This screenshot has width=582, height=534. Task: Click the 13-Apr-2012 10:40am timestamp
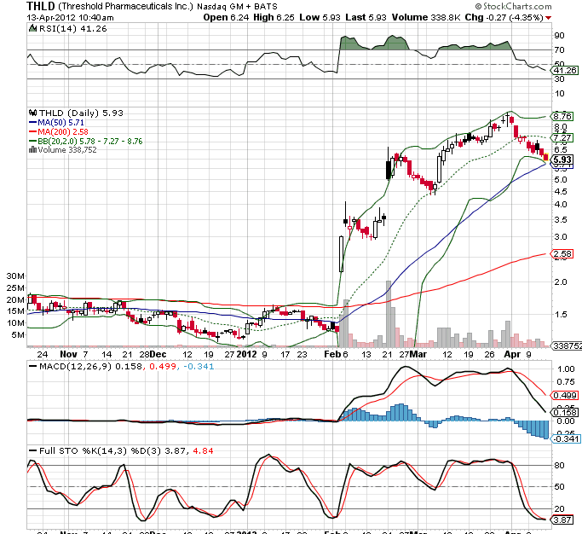pyautogui.click(x=70, y=17)
